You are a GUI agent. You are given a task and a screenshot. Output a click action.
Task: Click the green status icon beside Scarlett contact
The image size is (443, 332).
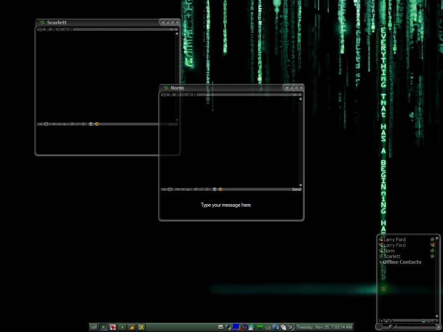pos(432,256)
